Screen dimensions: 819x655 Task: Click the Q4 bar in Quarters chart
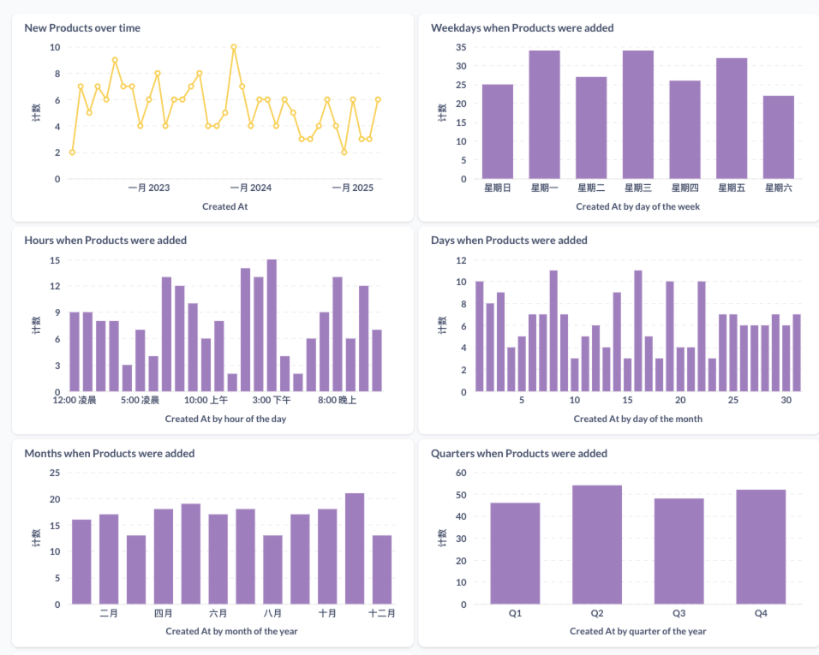[x=761, y=546]
